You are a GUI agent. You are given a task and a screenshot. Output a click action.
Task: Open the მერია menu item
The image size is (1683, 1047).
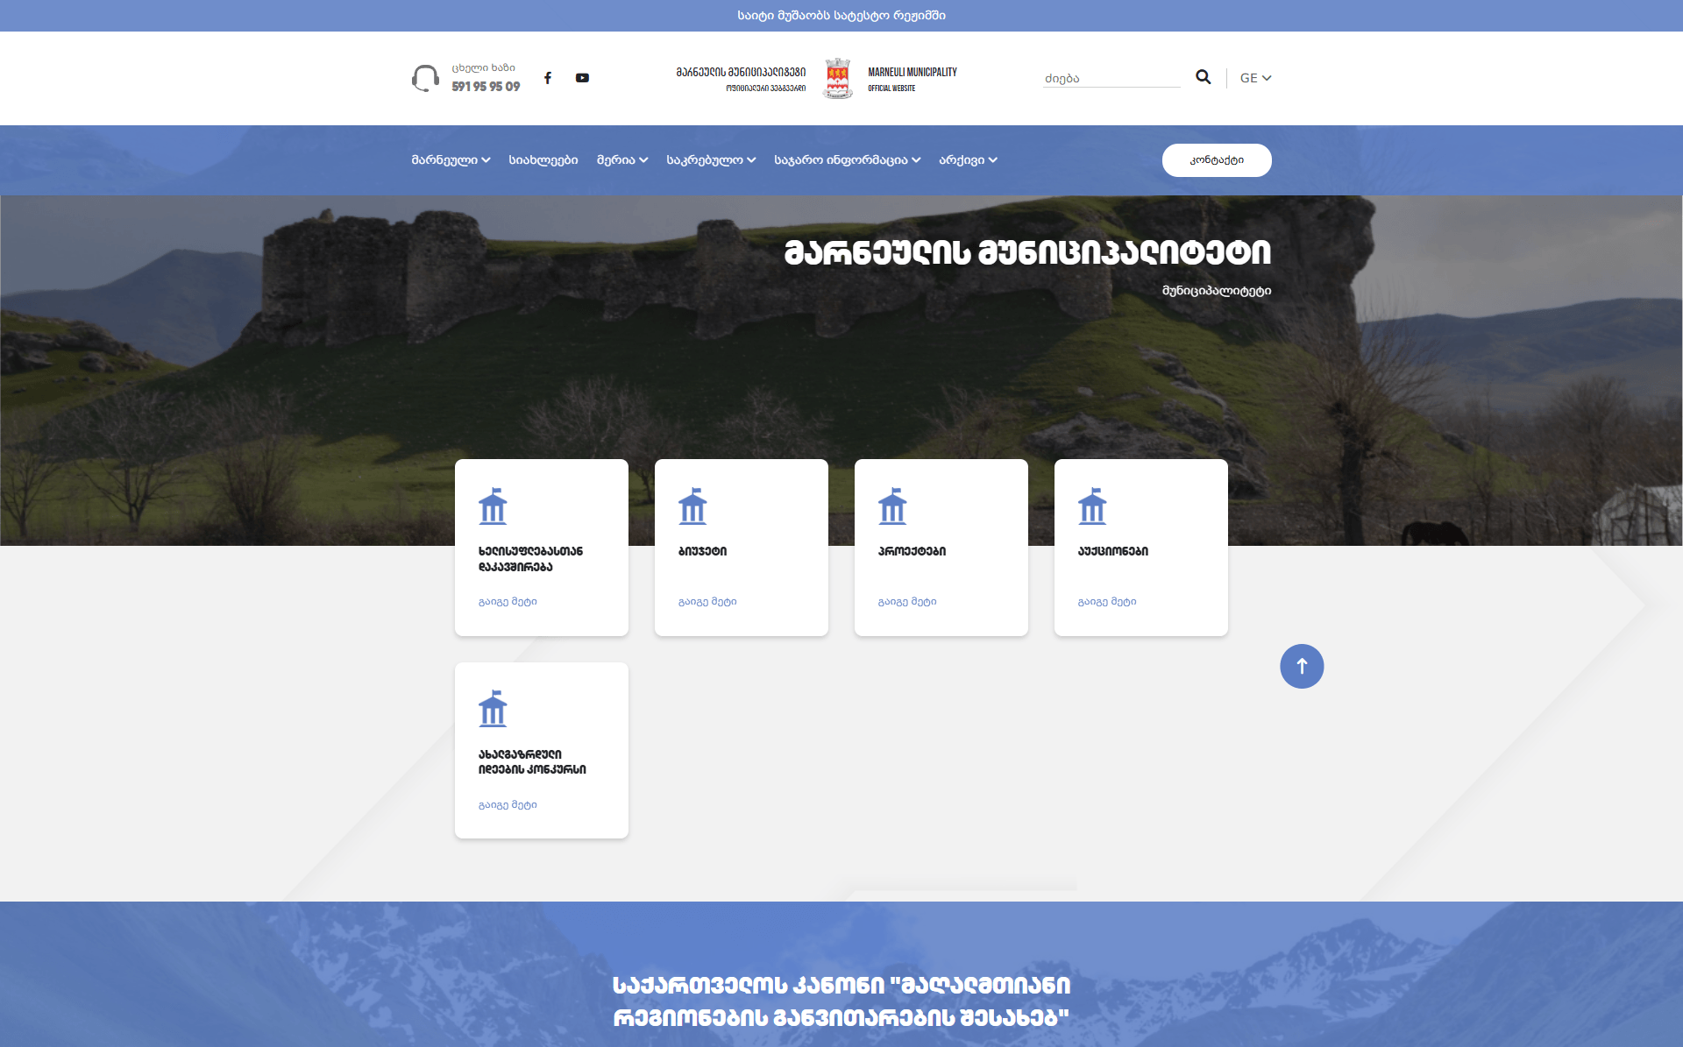[x=621, y=160]
